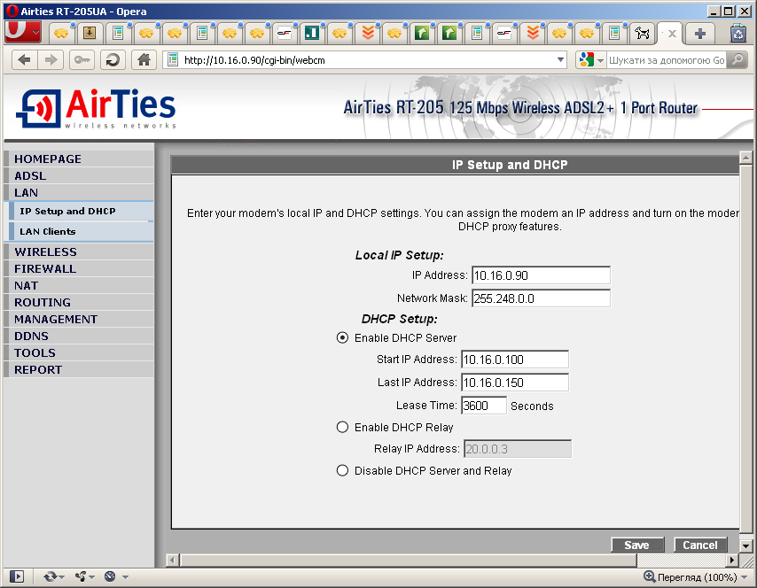Open the MANAGEMENT menu

[x=79, y=320]
